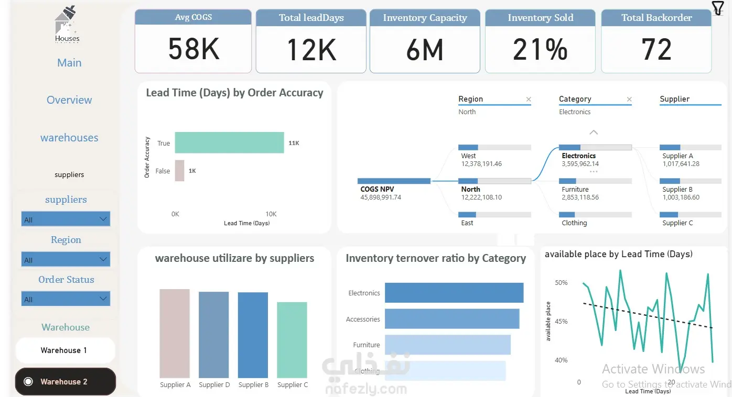Click the filter funnel icon
The width and height of the screenshot is (732, 397).
(717, 8)
